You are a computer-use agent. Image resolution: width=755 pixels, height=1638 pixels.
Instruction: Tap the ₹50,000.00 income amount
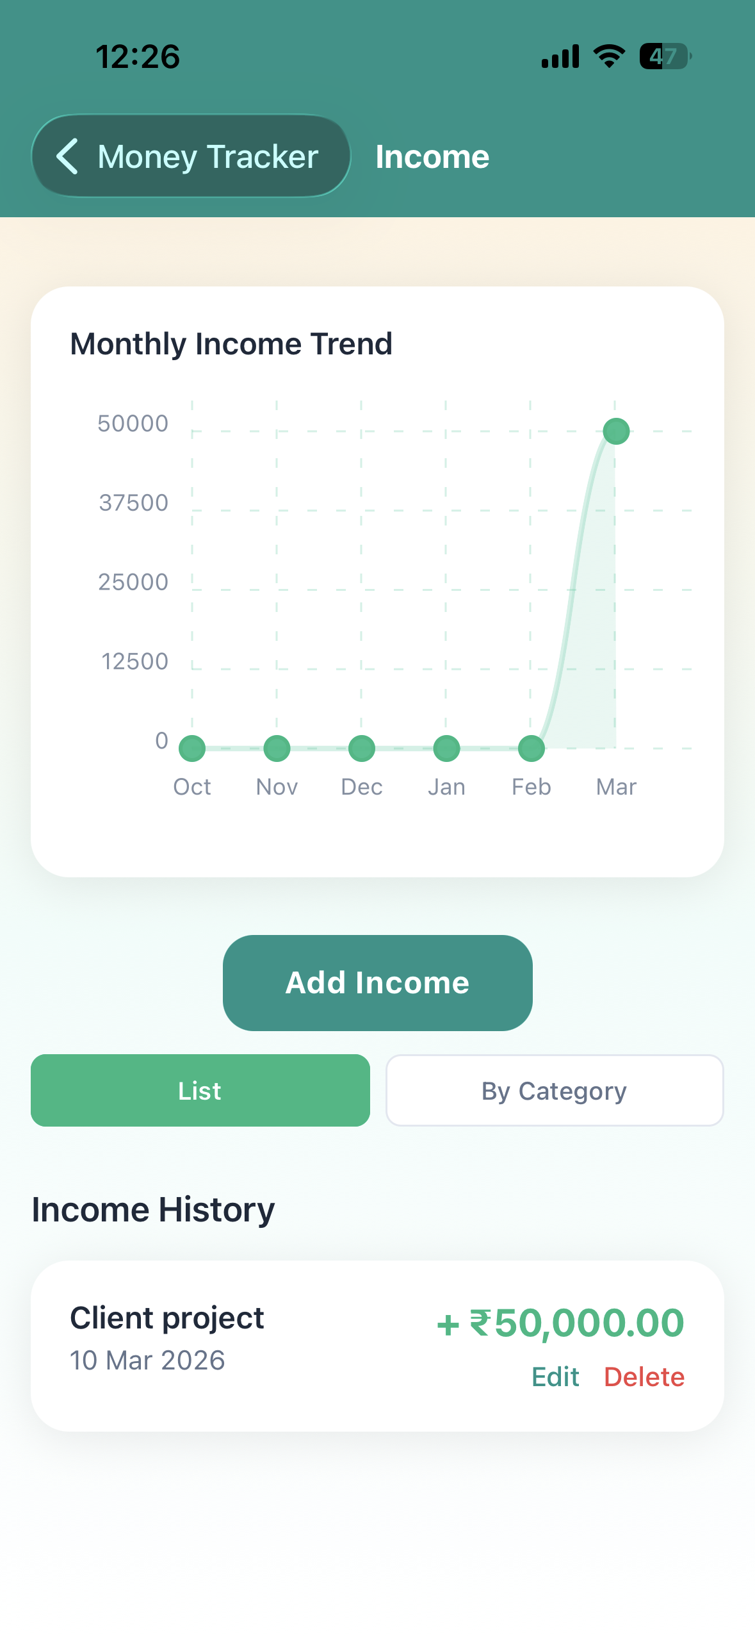[561, 1323]
